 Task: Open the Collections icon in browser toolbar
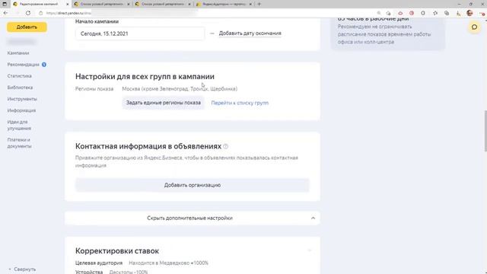click(x=447, y=13)
